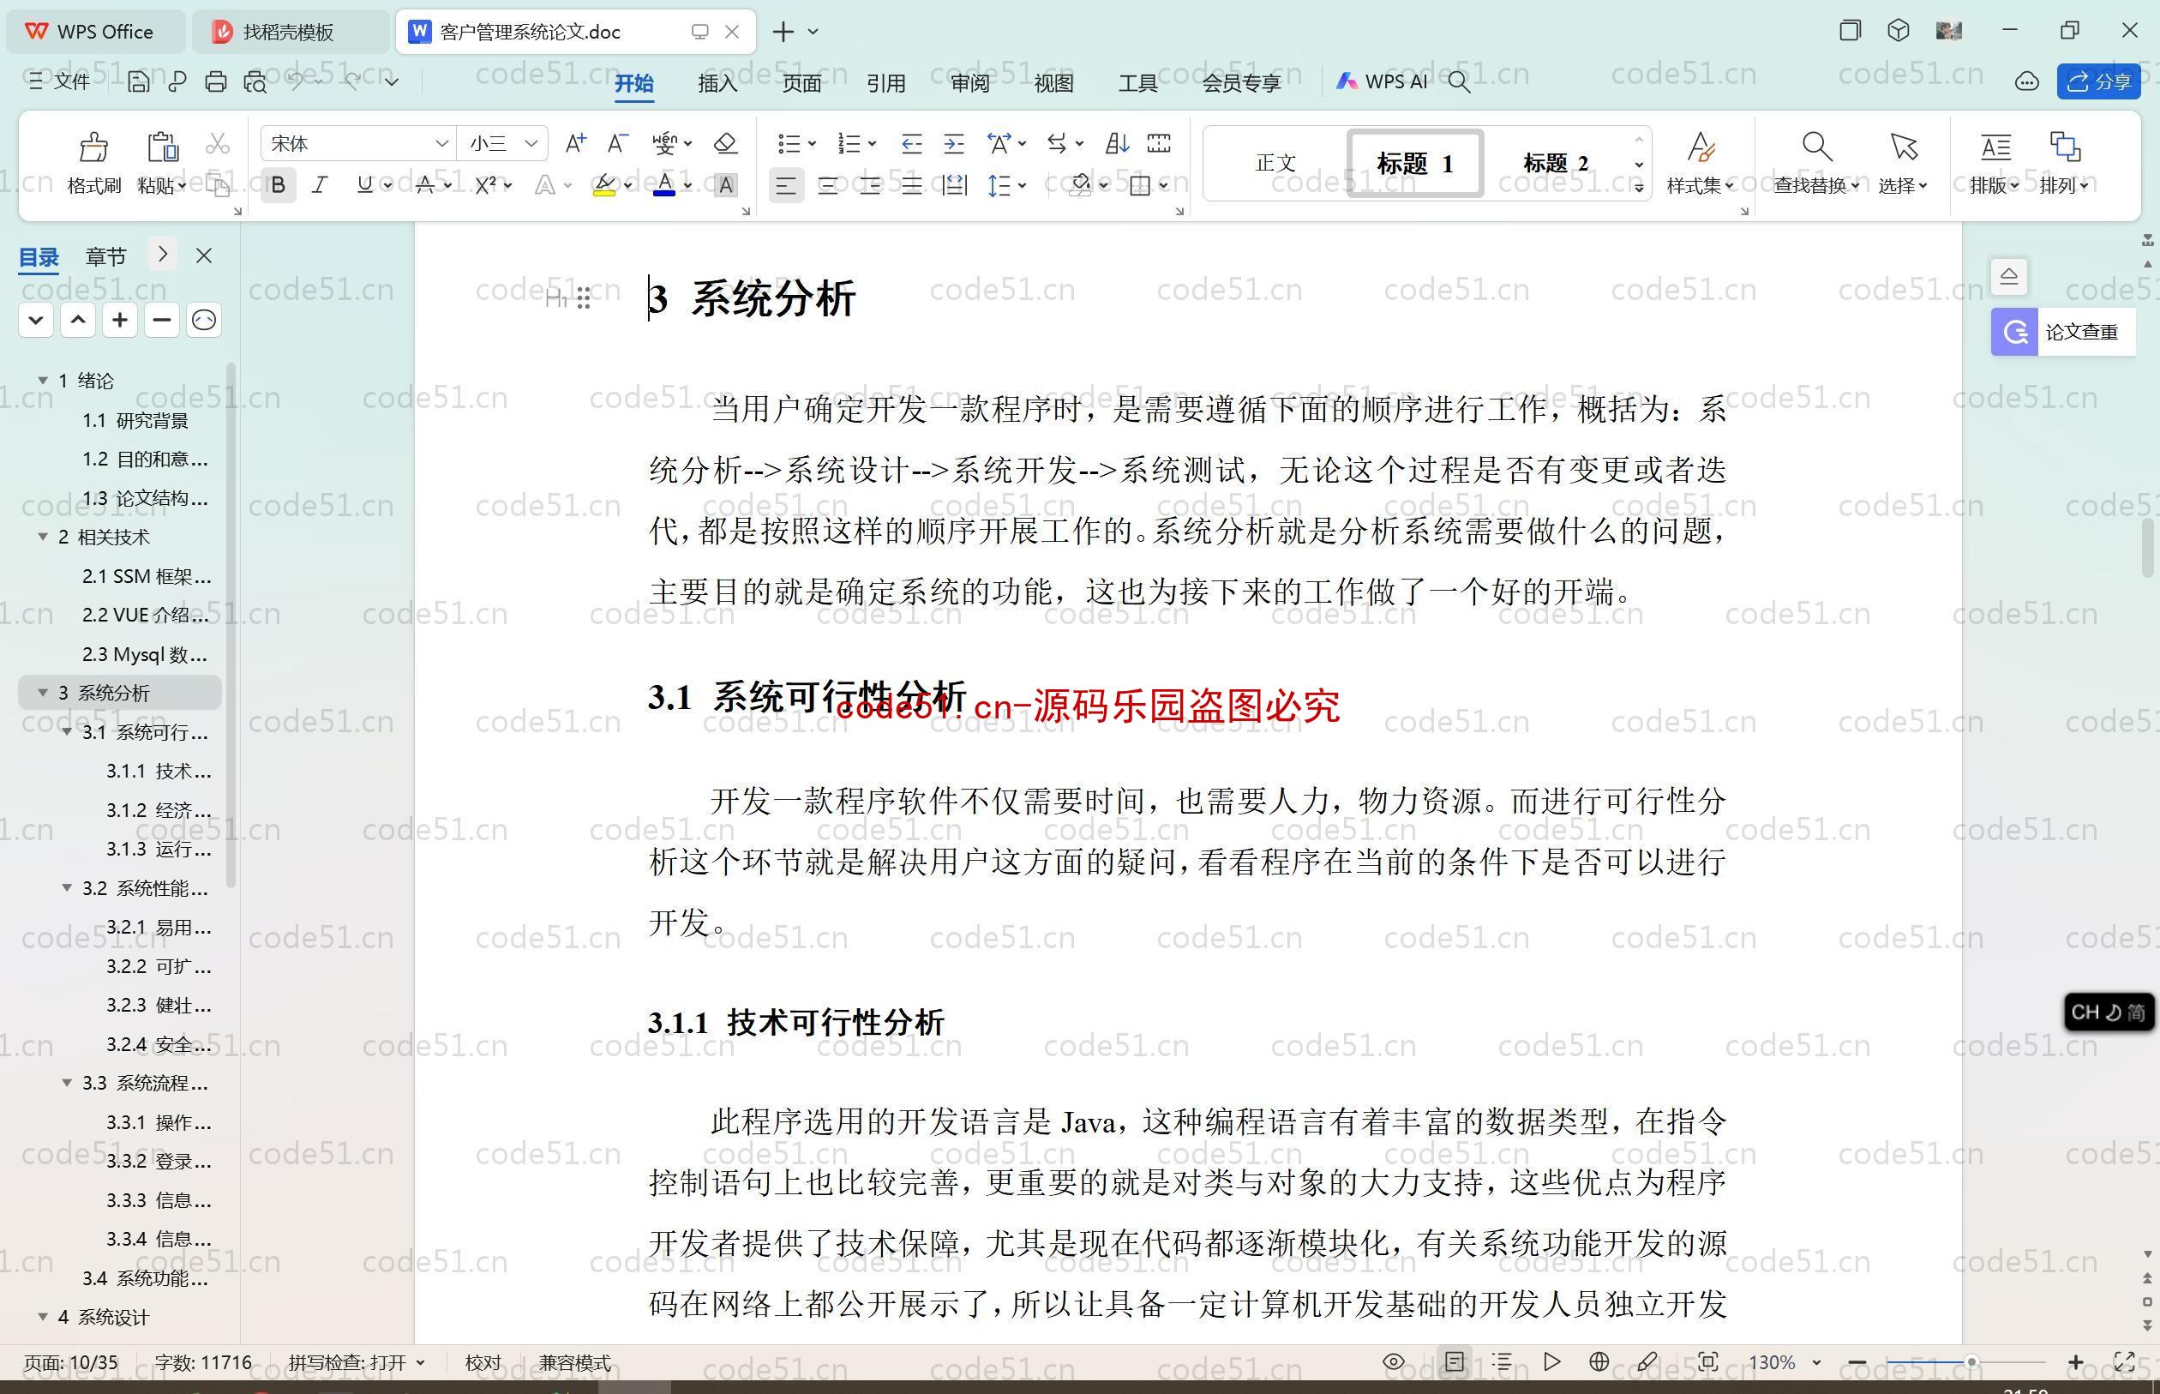Collapse the '1 绪论' tree node
Viewport: 2160px width, 1394px height.
pyautogui.click(x=43, y=382)
